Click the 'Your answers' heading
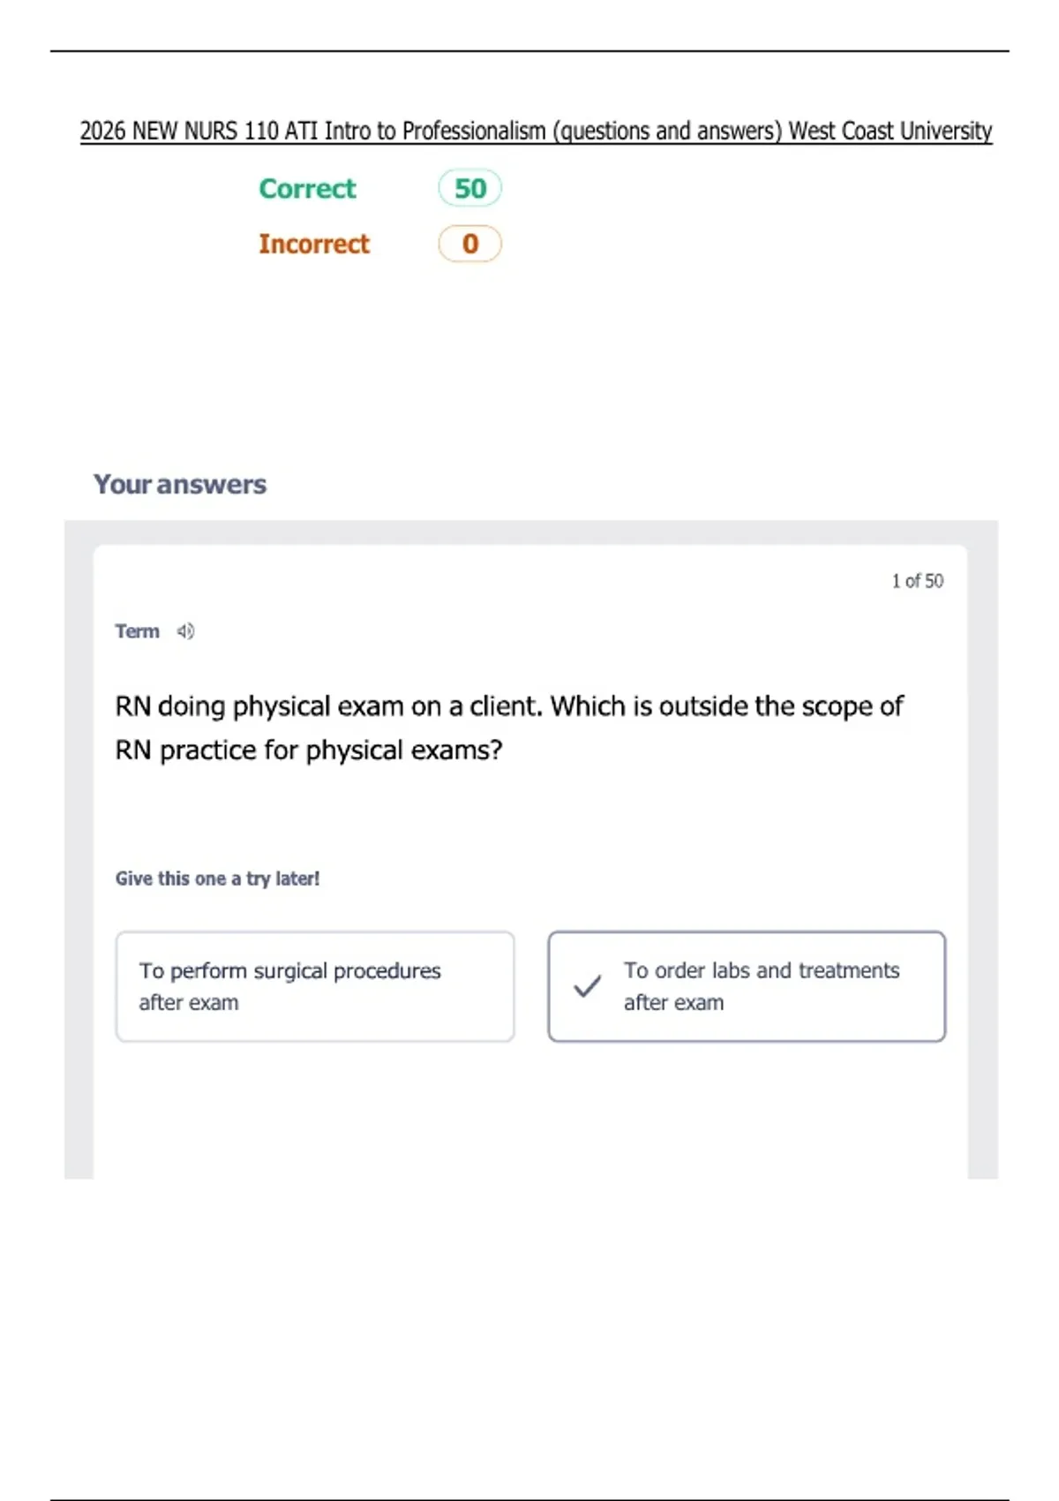The height and width of the screenshot is (1501, 1059). coord(180,484)
